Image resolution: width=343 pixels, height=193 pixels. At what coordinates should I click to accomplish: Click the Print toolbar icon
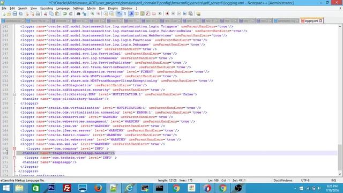tap(38, 14)
